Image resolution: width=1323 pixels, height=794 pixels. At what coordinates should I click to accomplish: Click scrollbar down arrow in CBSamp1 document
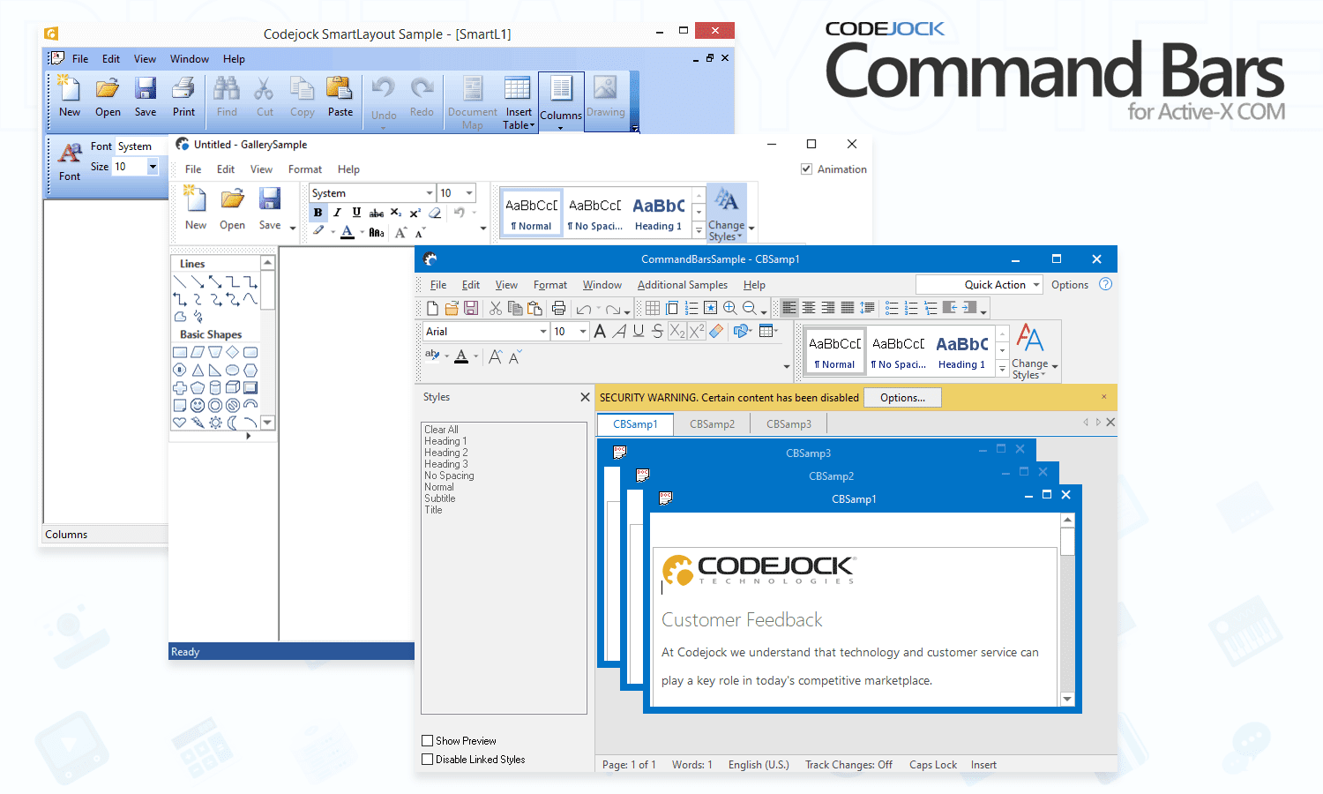click(1067, 699)
